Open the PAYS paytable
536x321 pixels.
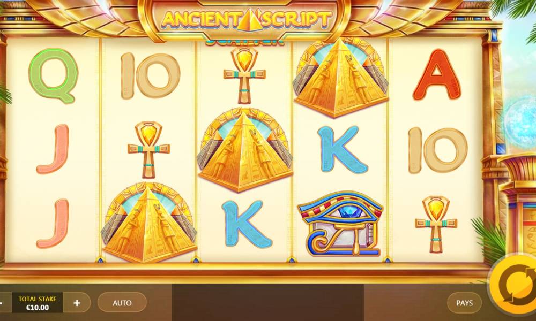click(x=464, y=303)
